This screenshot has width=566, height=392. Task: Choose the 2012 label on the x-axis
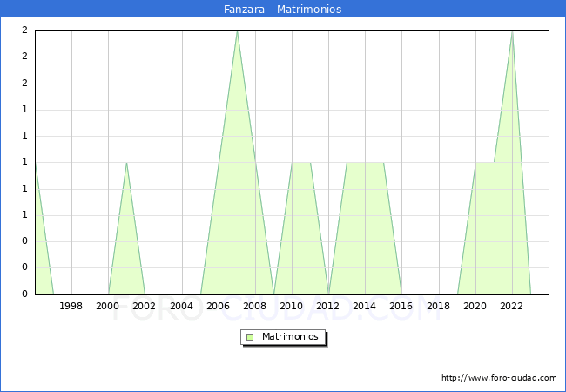click(x=328, y=306)
